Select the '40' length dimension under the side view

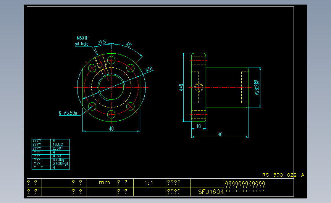(220, 134)
